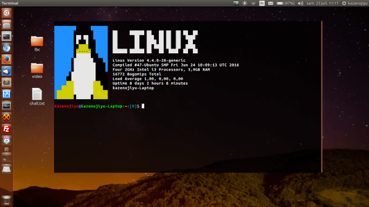The width and height of the screenshot is (369, 207).
Task: Open the blue cloud app in the launcher
Action: [6, 71]
